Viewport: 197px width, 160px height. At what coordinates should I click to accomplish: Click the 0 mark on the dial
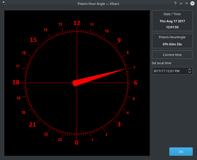click(77, 143)
